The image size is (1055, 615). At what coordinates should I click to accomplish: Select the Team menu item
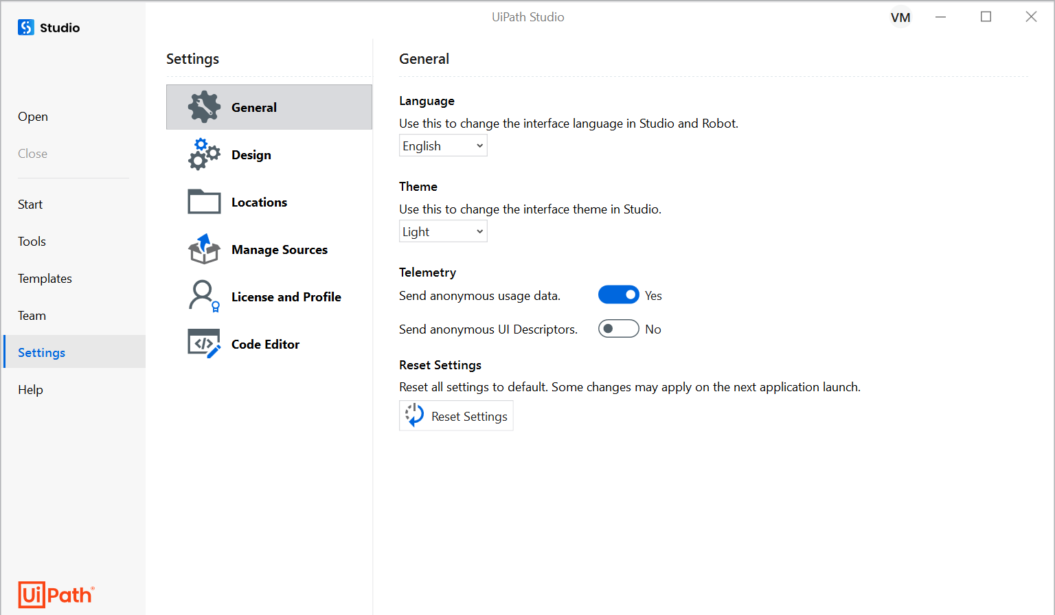point(32,316)
